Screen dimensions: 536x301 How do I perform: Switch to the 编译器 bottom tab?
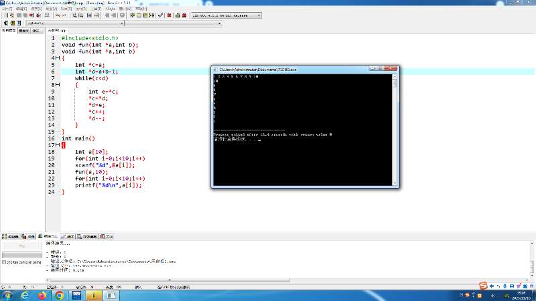[x=10, y=237]
